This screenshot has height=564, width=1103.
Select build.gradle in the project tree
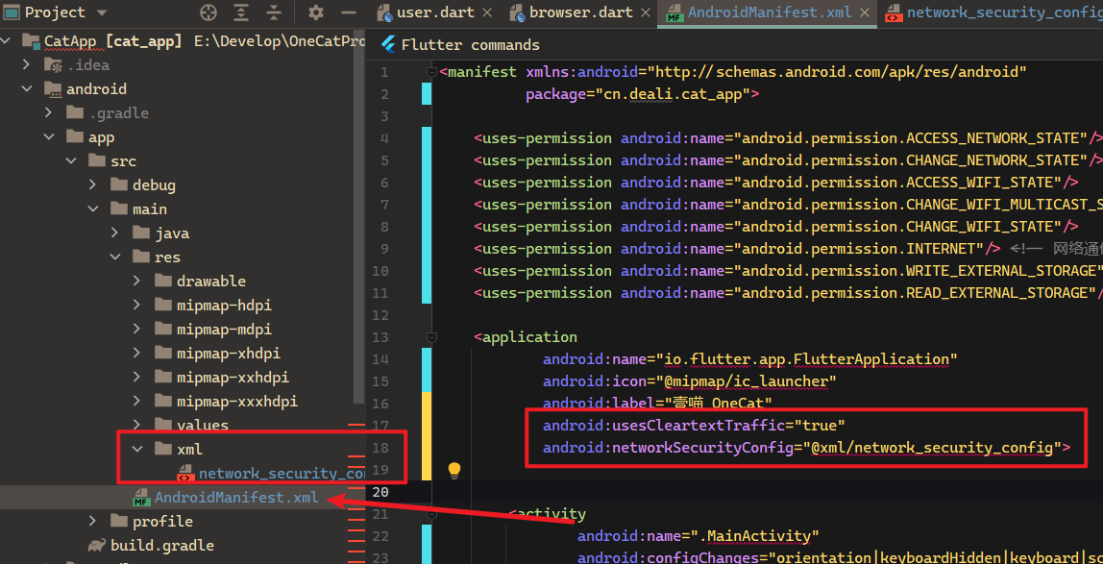(x=162, y=545)
